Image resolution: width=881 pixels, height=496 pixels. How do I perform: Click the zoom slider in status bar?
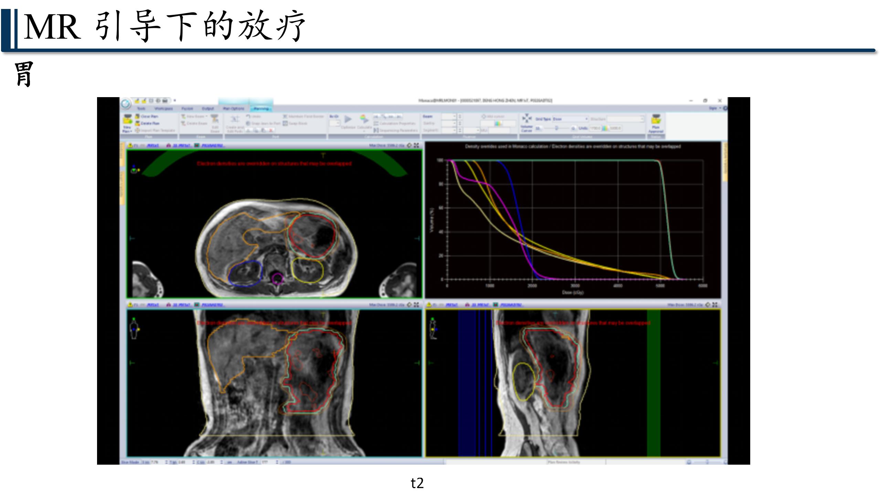tap(707, 462)
